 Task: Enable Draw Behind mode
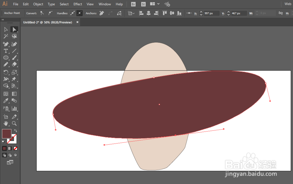tap(10, 155)
